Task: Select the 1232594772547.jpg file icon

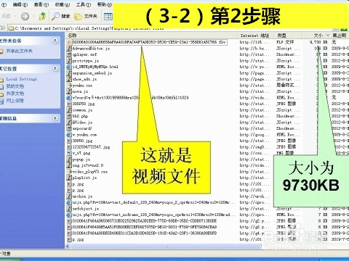Action: tap(69, 147)
